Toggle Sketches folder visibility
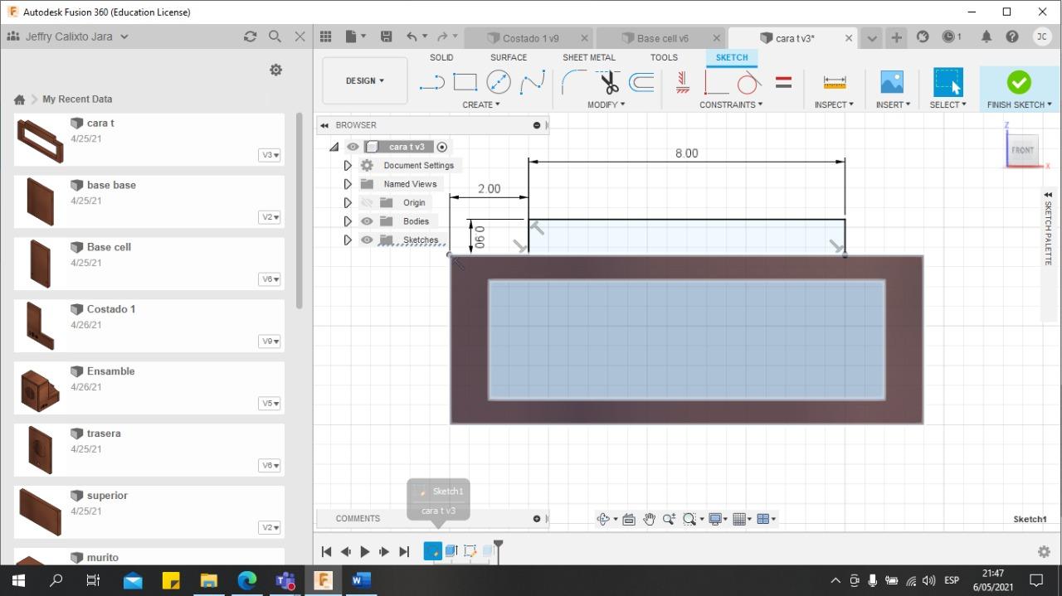The height and width of the screenshot is (596, 1062). 367,240
